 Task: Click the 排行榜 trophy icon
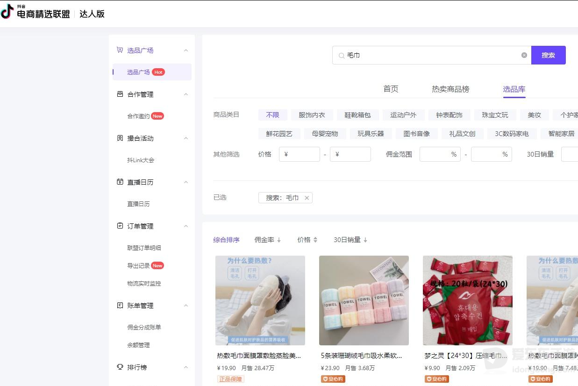120,367
